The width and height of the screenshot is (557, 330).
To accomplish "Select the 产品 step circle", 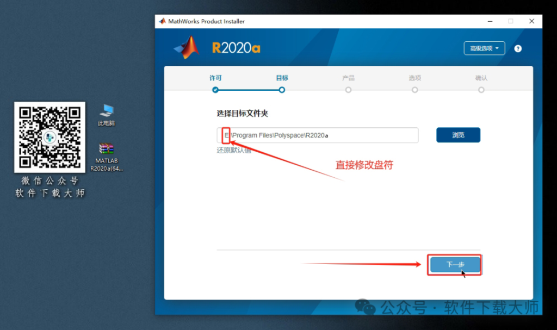I will [x=348, y=89].
